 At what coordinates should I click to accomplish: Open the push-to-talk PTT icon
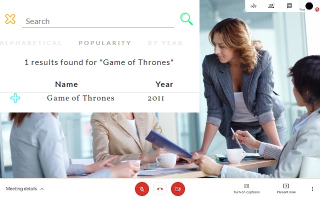253,6
